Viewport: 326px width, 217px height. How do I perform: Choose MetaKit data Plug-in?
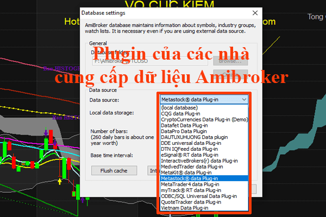tap(204, 173)
